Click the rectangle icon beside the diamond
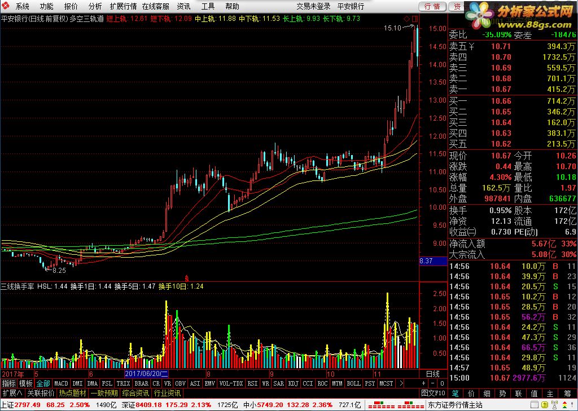The width and height of the screenshot is (578, 411). point(415,19)
